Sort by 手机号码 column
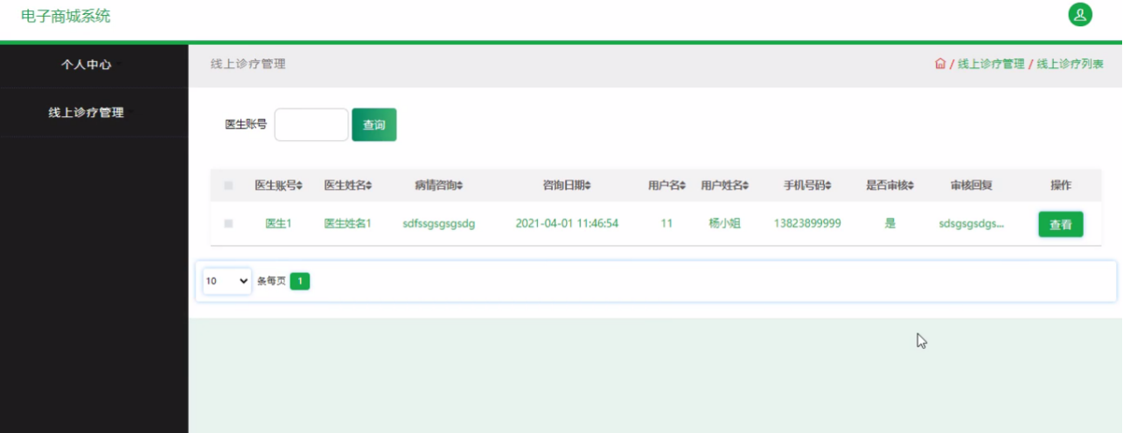 click(x=807, y=185)
